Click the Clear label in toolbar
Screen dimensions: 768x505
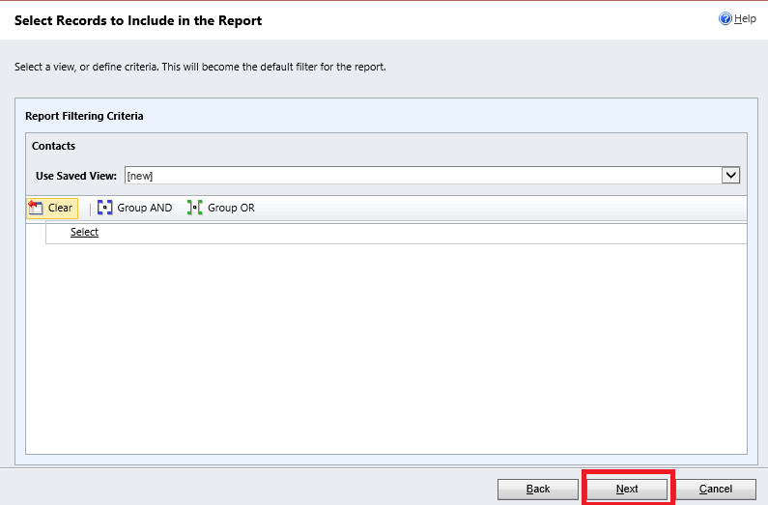coord(60,208)
